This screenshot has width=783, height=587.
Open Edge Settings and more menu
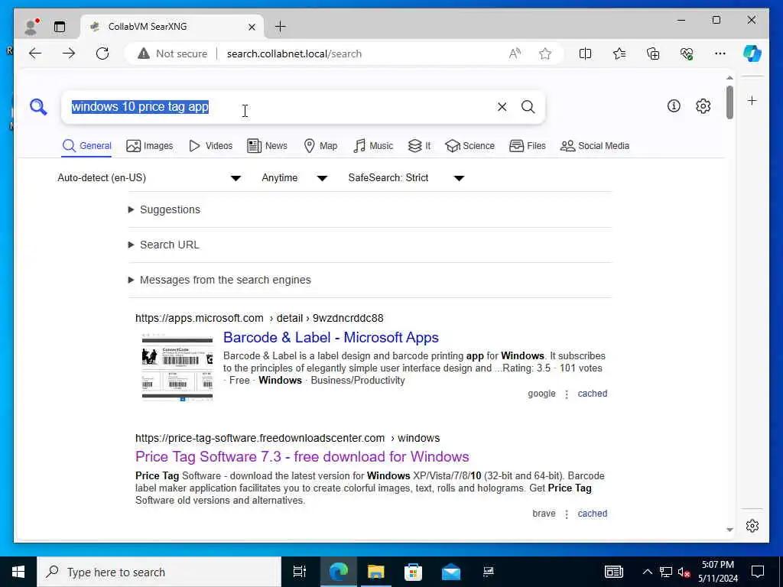point(720,54)
